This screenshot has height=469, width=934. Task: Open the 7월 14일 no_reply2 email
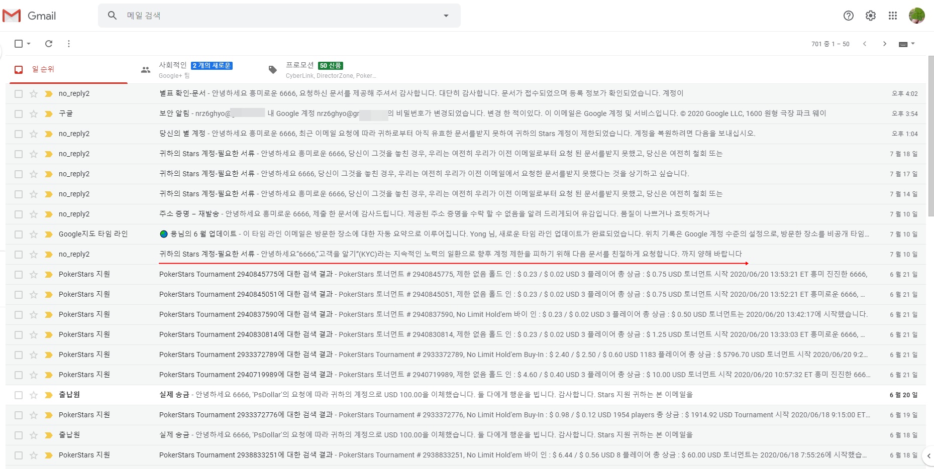pos(467,194)
